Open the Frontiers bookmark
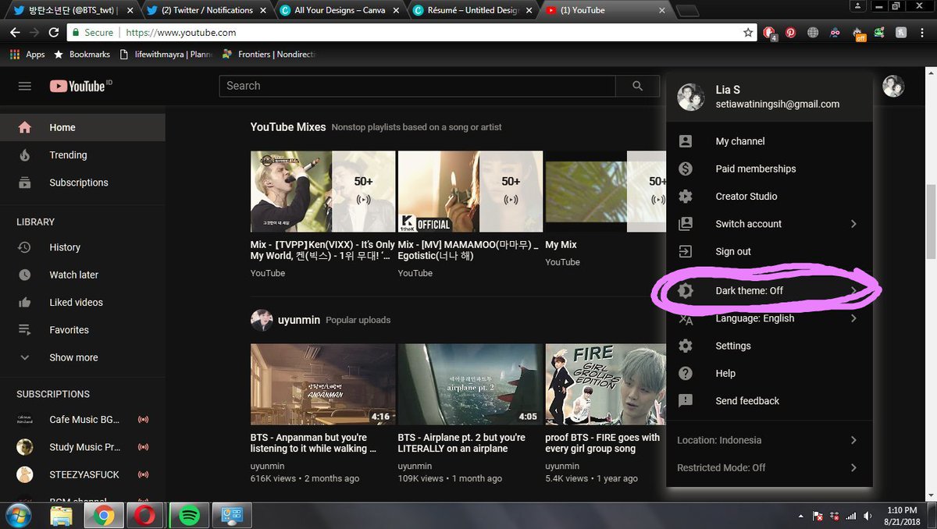 click(x=268, y=55)
